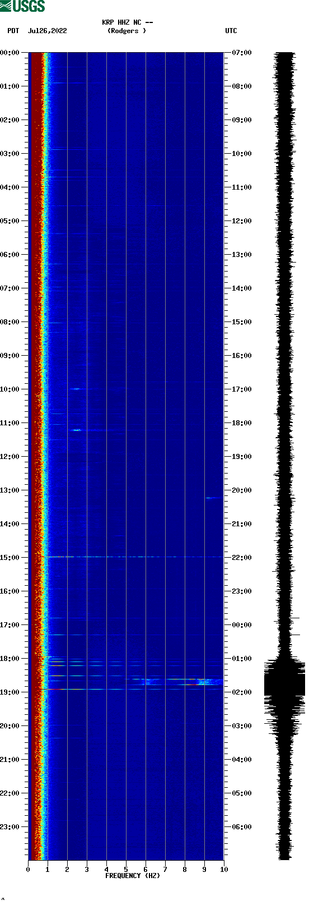Click the UTC time label 06:00

point(242,827)
